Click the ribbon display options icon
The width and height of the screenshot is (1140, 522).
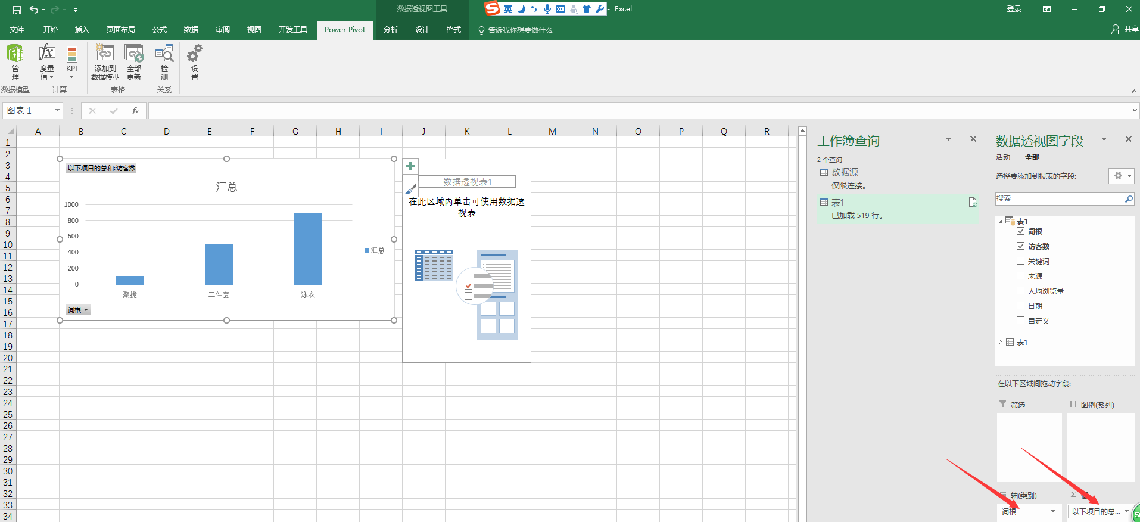coord(1046,9)
